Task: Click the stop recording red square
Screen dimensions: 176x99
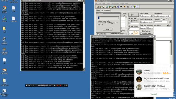Action: pyautogui.click(x=61, y=86)
